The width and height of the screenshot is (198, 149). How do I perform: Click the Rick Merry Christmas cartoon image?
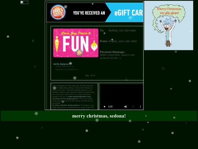click(x=169, y=25)
